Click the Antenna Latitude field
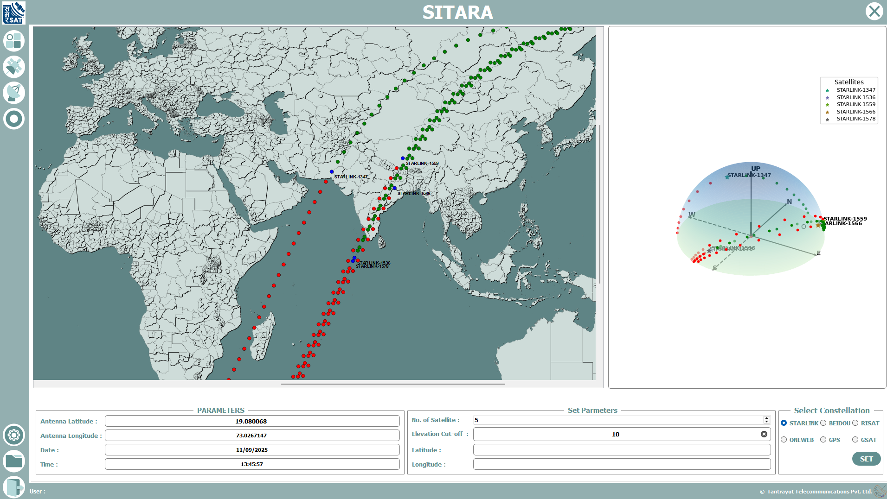The height and width of the screenshot is (499, 887). click(x=252, y=421)
